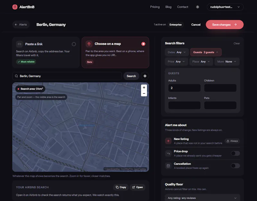This screenshot has width=257, height=201.
Task: Open the Place Any dropdown
Action: point(201,62)
